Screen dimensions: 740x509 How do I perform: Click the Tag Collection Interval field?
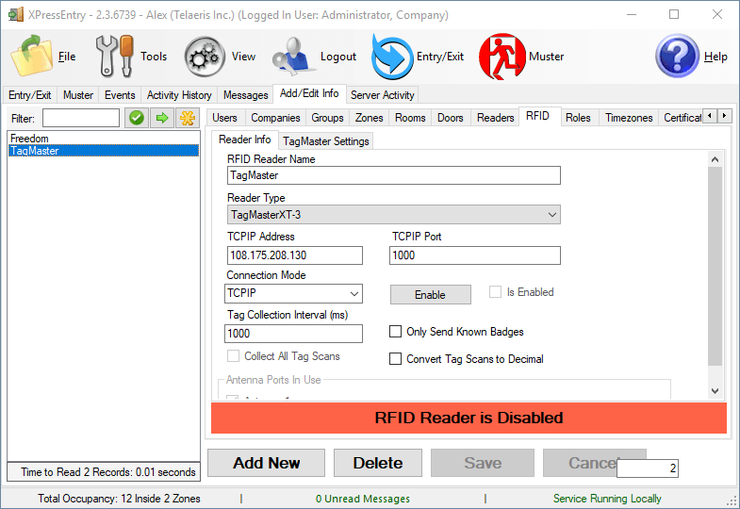[293, 334]
